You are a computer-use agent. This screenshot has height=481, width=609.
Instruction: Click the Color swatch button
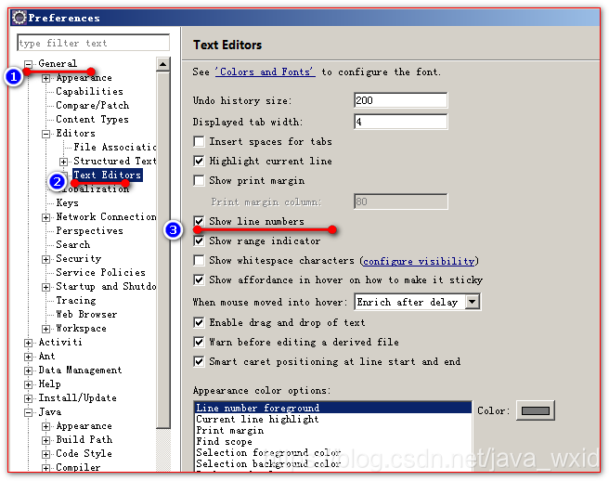click(536, 410)
